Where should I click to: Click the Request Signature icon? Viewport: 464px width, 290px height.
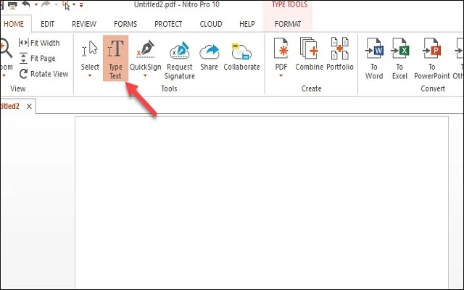coord(179,50)
